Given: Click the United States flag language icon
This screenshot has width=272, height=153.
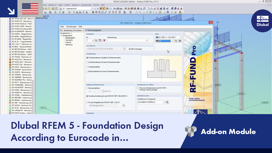Looking at the screenshot, I should tap(30, 9).
